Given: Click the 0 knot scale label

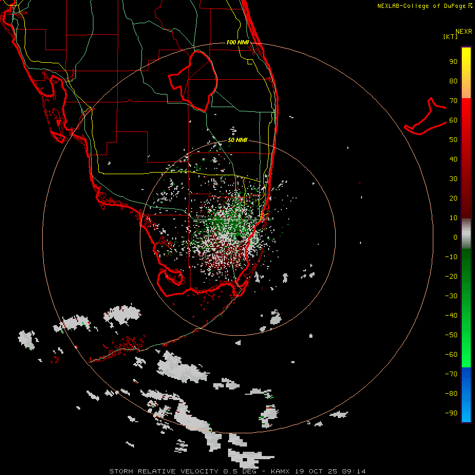Looking at the screenshot, I should click(x=455, y=237).
